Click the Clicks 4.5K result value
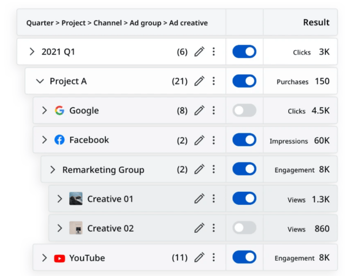Image resolution: width=346 pixels, height=276 pixels. coord(309,111)
